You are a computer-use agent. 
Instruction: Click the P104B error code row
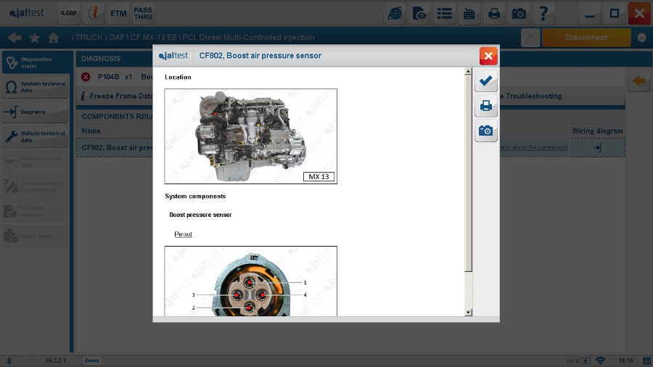click(116, 77)
